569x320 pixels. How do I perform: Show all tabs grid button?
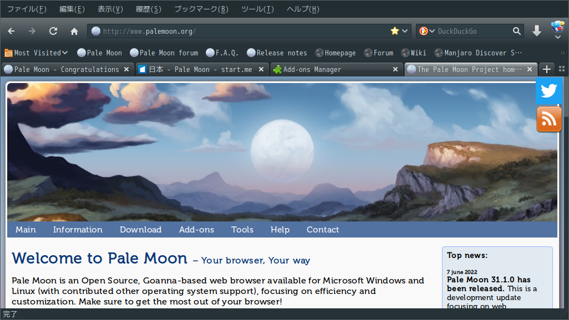tap(562, 69)
